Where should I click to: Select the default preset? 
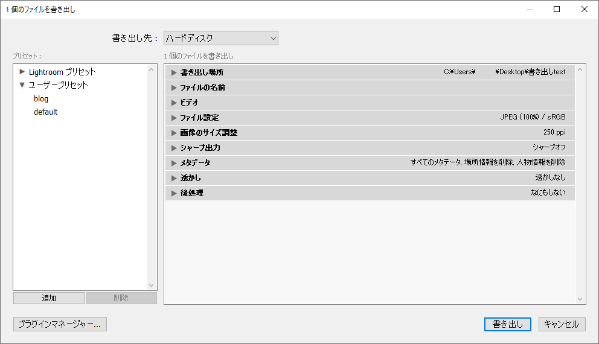click(45, 112)
